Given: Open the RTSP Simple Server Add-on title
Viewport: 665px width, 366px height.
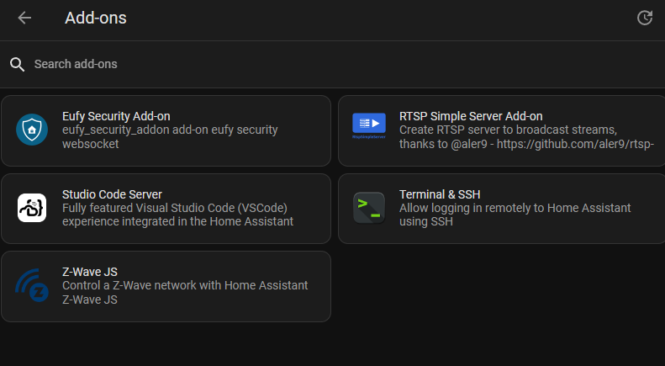Looking at the screenshot, I should click(x=471, y=116).
